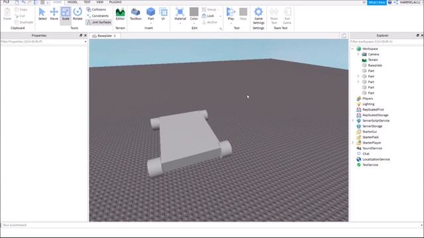This screenshot has height=238, width=424.
Task: Close the Properties panel
Action: pos(85,35)
